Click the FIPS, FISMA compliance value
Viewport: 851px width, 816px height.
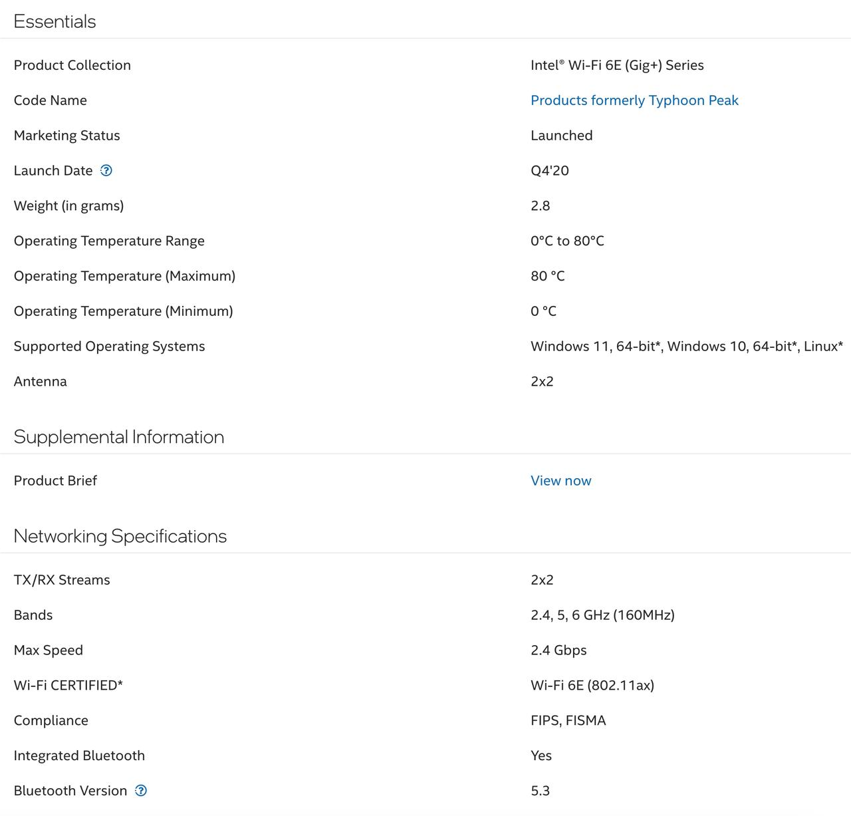click(568, 721)
